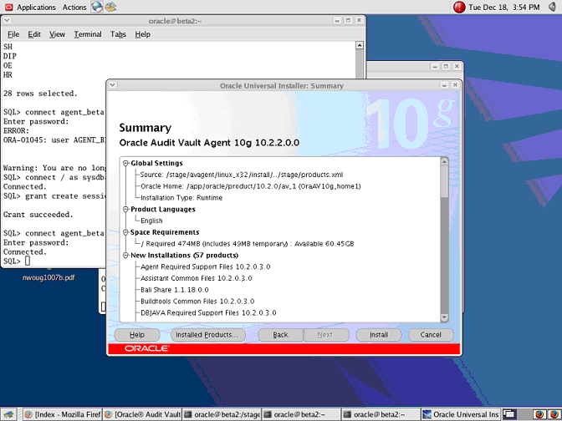This screenshot has width=562, height=421.
Task: Select Installation Type: Runtime row
Action: [181, 198]
